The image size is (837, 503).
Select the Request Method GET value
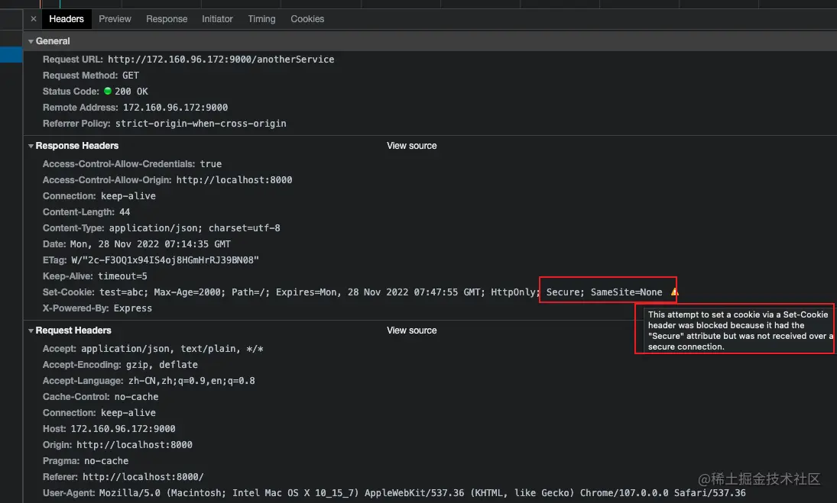pyautogui.click(x=130, y=76)
